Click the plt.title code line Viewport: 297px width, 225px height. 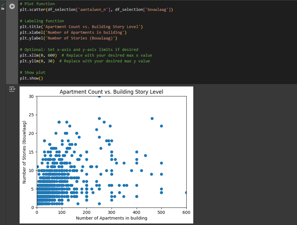81,27
